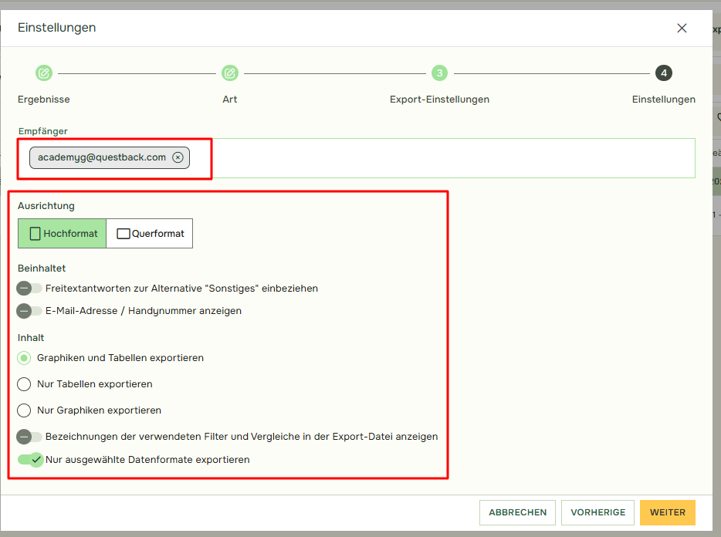This screenshot has height=537, width=721.
Task: Go back with Vorherige button
Action: point(597,512)
